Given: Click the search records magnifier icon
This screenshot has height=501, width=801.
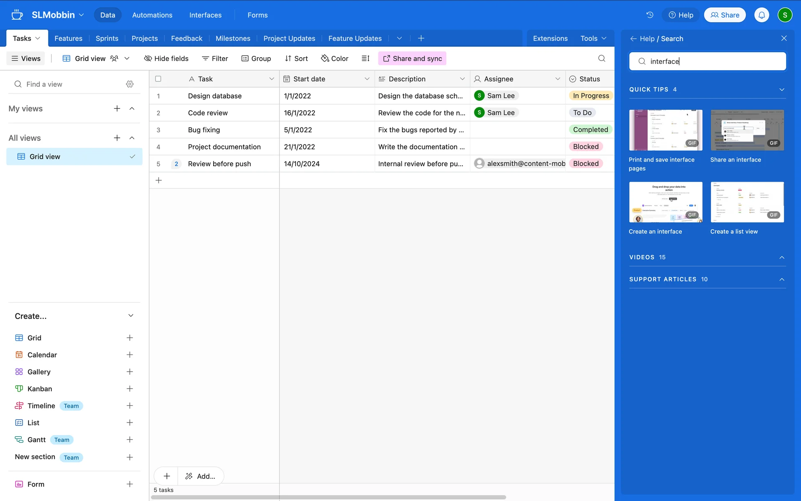Looking at the screenshot, I should point(602,58).
